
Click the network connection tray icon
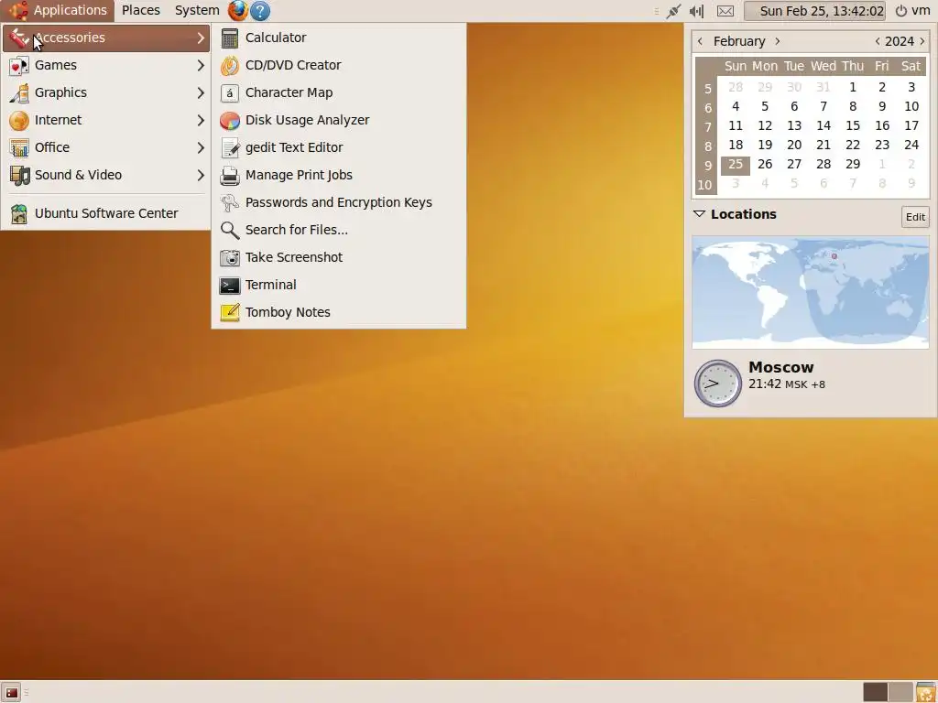tap(673, 11)
